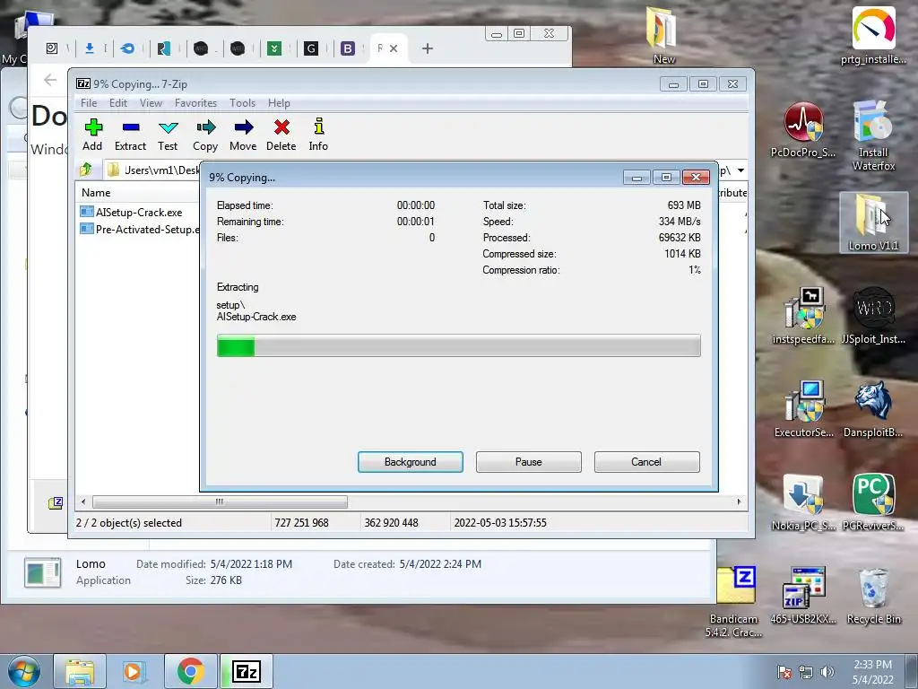Pause the extraction with Pause button
The image size is (918, 689).
(529, 462)
